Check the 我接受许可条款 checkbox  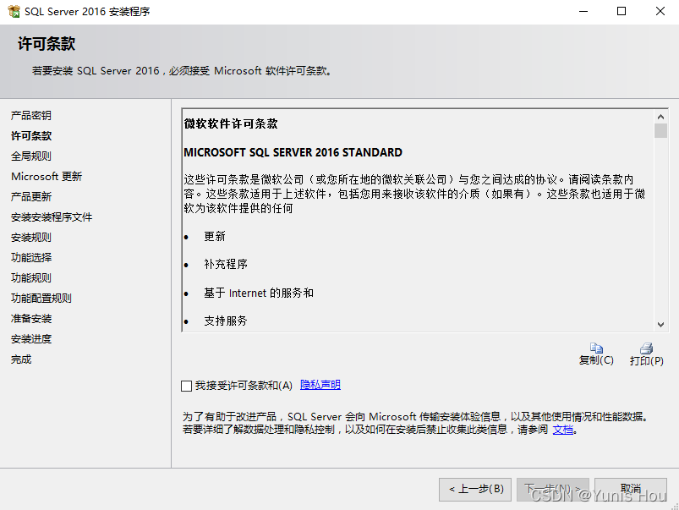coord(186,386)
